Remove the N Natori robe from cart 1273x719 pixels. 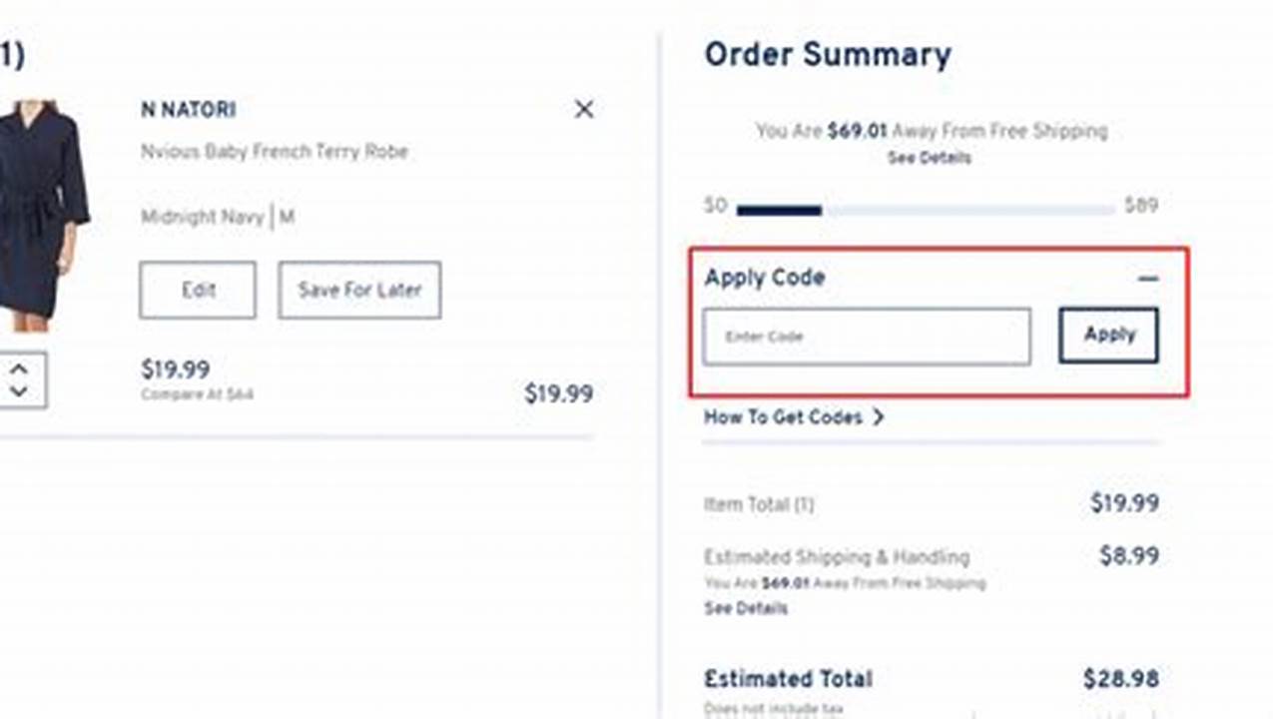click(584, 110)
